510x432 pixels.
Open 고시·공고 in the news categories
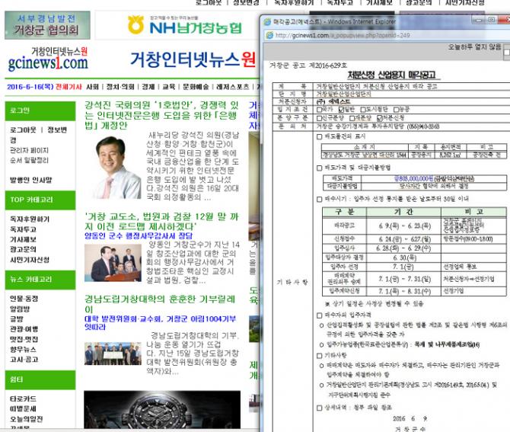click(x=24, y=359)
